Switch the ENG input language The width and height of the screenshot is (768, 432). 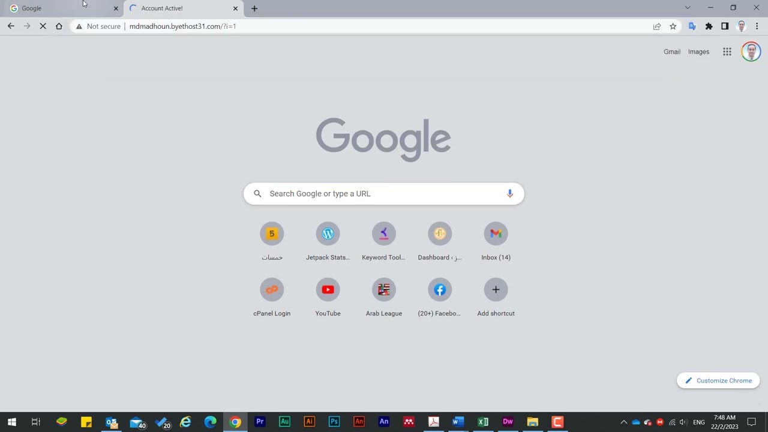[x=699, y=422]
